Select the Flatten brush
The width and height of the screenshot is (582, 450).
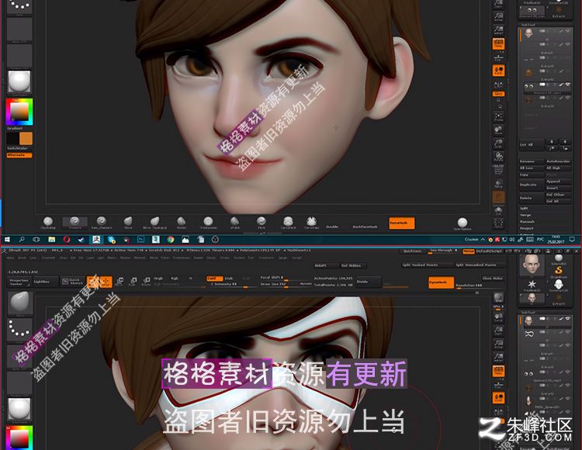pos(182,223)
